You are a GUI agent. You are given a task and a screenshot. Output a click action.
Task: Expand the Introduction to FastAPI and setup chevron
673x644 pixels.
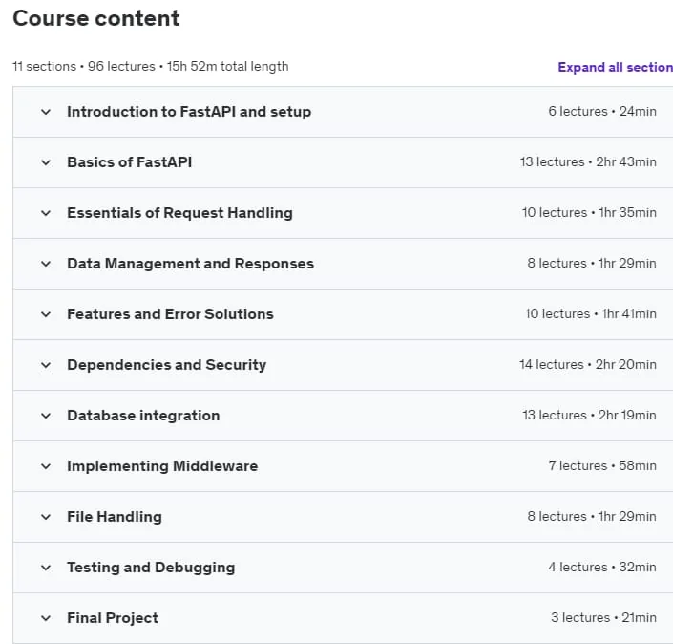pos(46,112)
